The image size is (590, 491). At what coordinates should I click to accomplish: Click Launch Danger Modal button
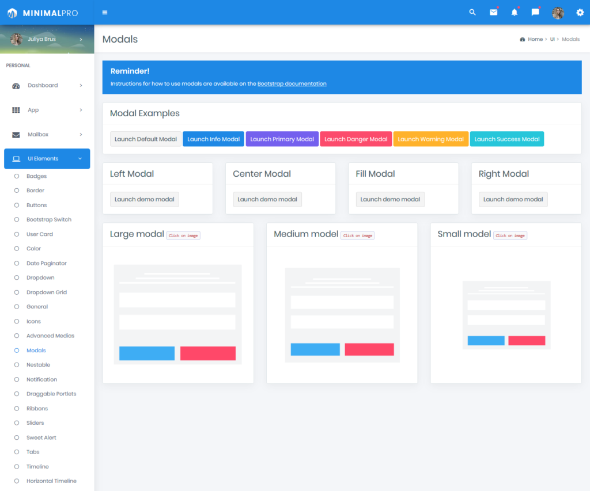pyautogui.click(x=356, y=139)
